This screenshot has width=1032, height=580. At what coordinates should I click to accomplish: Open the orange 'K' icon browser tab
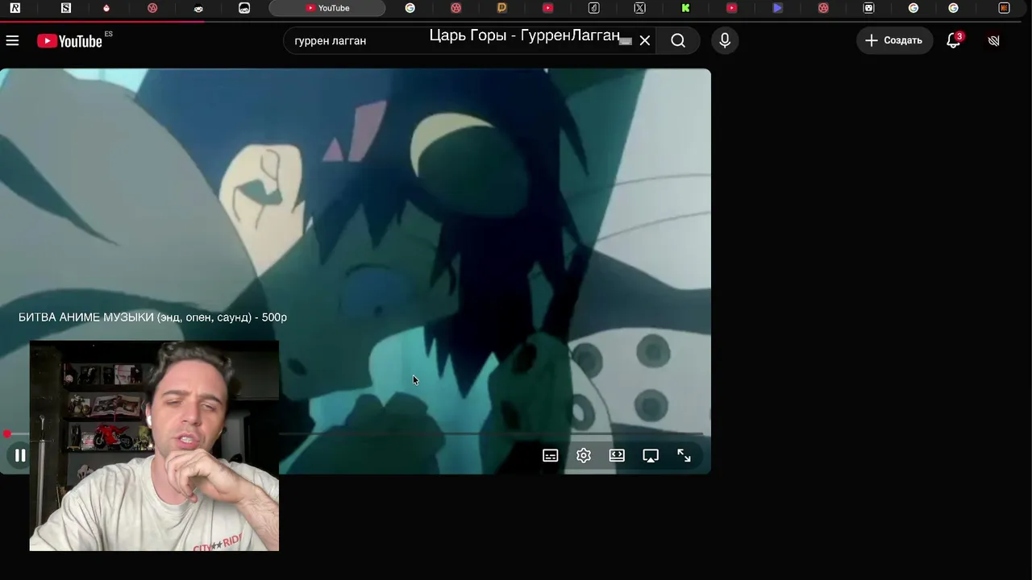tap(1004, 8)
